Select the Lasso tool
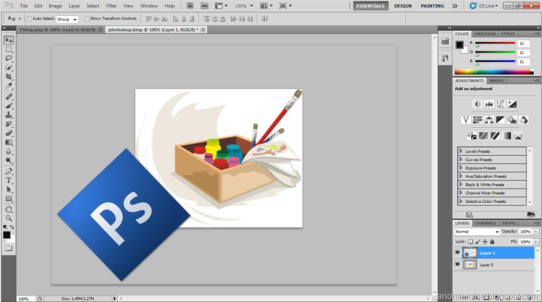Viewport: 542px width, 302px height. point(8,58)
